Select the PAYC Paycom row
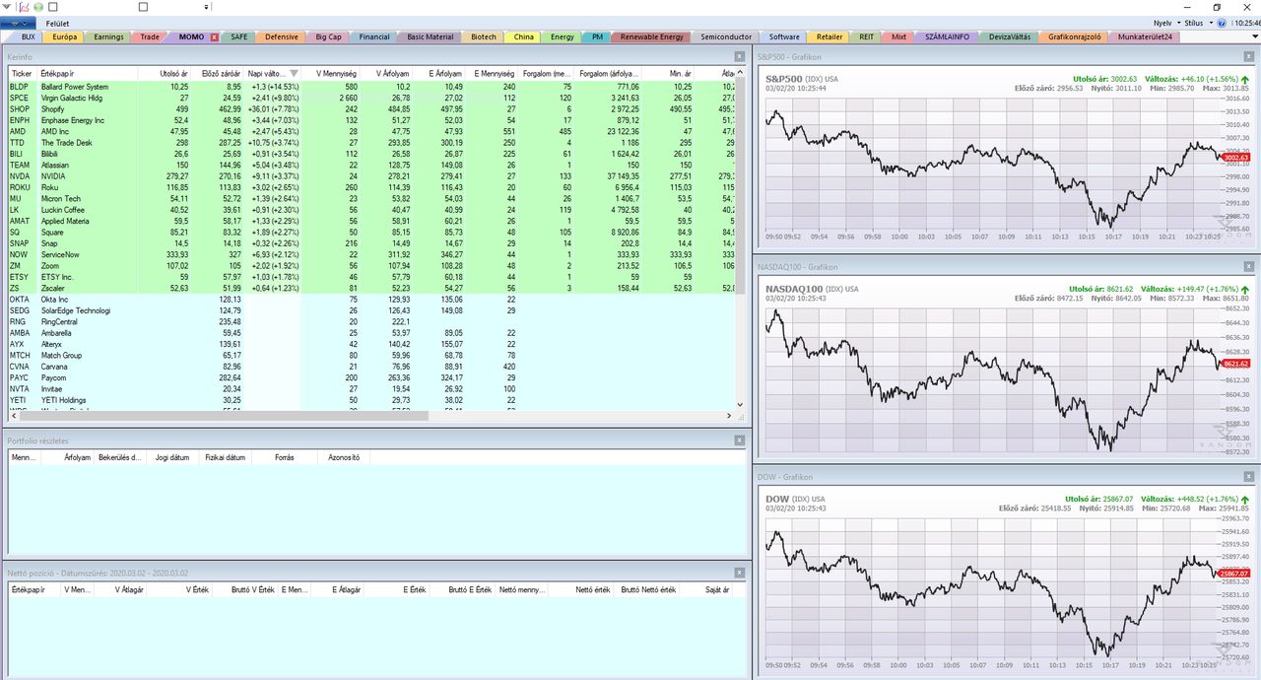Image resolution: width=1261 pixels, height=680 pixels. [372, 377]
